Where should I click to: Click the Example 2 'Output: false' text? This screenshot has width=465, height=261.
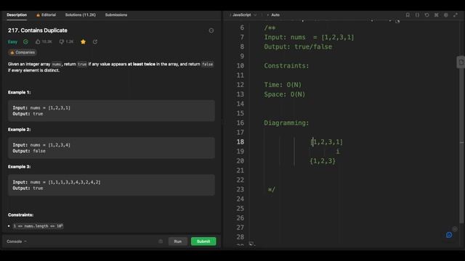click(29, 151)
